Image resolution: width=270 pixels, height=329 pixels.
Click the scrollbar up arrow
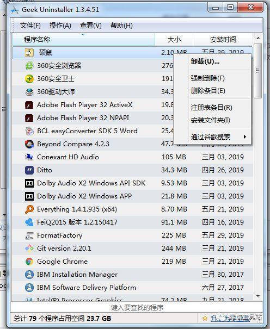[x=258, y=38]
